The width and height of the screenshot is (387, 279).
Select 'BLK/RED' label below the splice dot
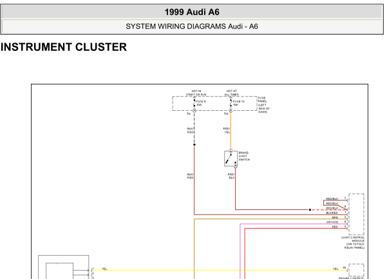tap(190, 176)
